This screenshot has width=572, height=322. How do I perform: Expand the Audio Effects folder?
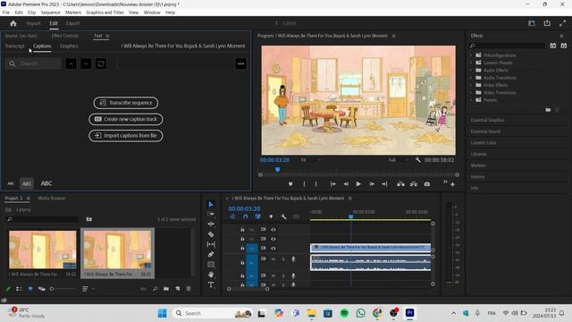[471, 70]
